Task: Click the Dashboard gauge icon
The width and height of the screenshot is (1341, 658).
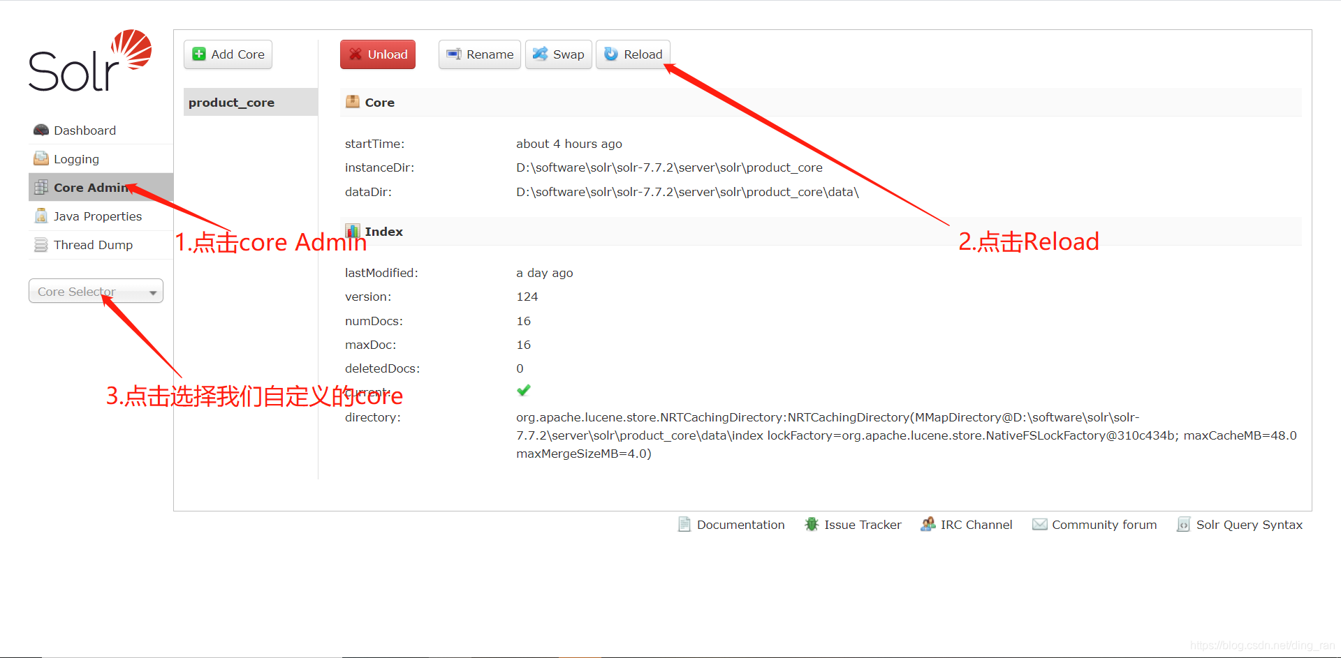Action: pyautogui.click(x=41, y=130)
